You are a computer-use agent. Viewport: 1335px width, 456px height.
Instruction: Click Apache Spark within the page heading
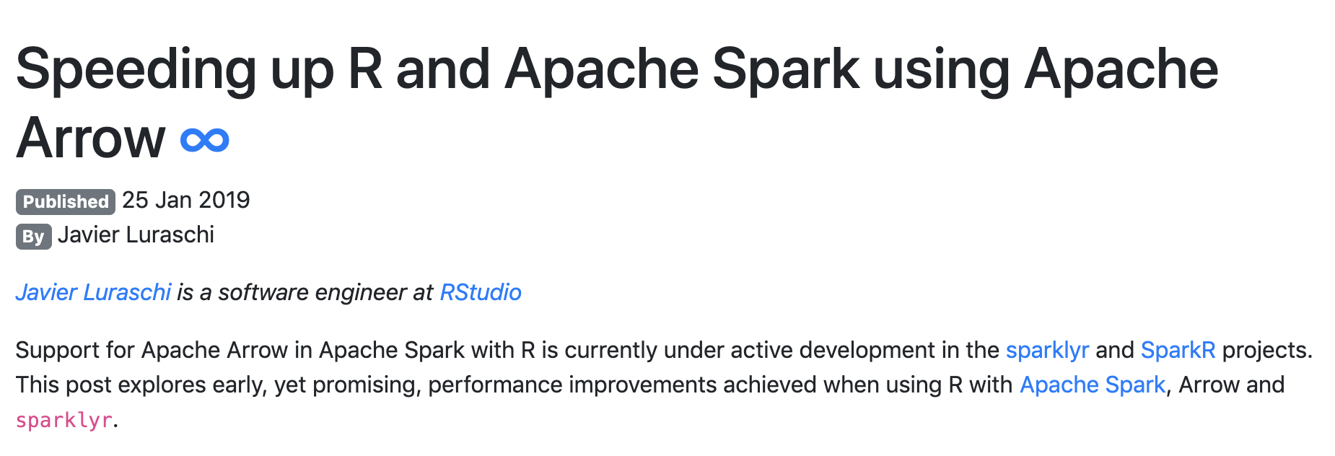683,69
